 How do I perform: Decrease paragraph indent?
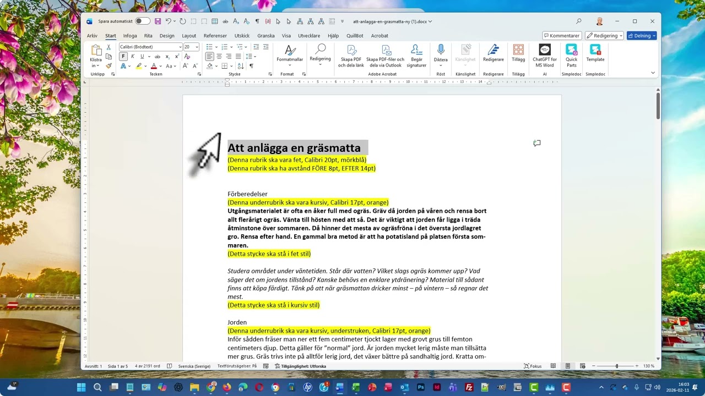[x=256, y=47]
